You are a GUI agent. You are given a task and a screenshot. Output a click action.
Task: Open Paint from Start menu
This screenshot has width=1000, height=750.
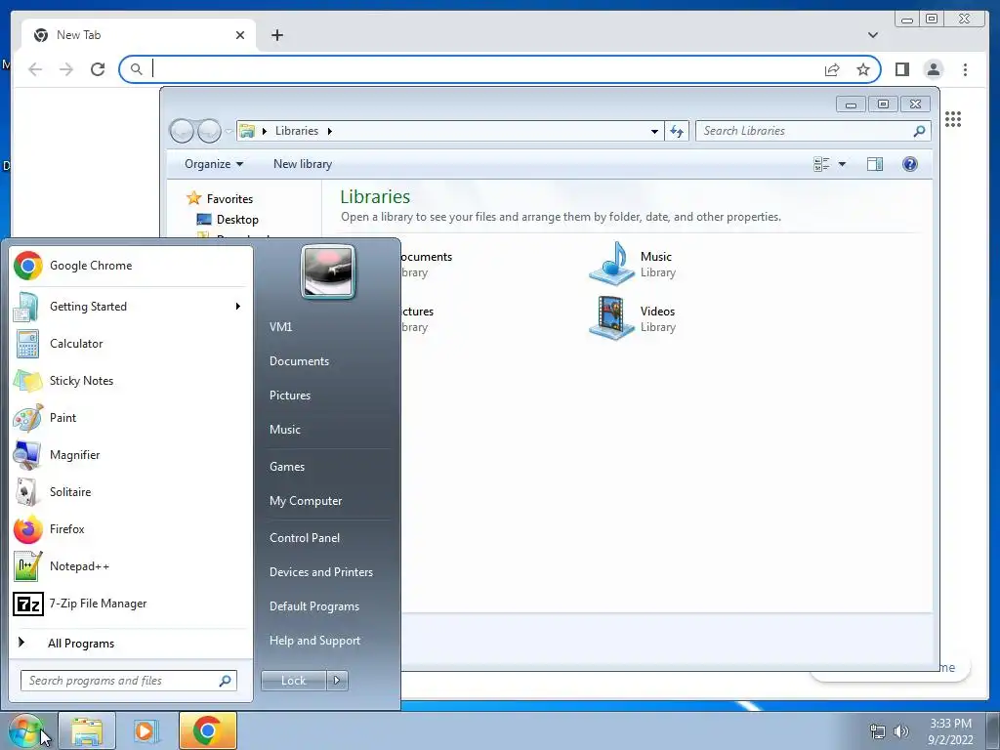(x=130, y=418)
